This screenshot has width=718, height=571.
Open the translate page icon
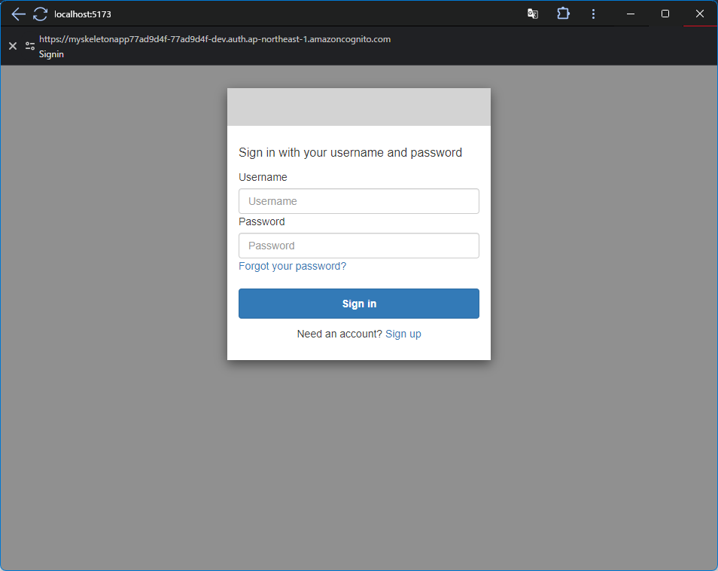(533, 14)
